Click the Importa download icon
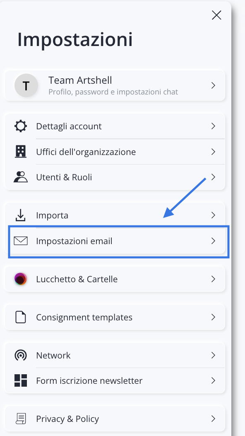Image resolution: width=245 pixels, height=436 pixels. click(20, 215)
